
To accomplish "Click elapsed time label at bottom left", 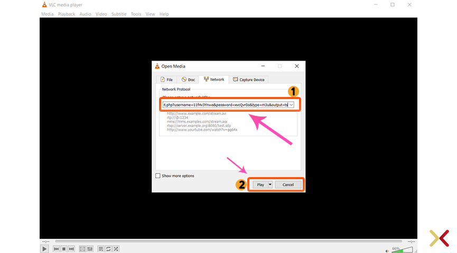I will pos(46,241).
